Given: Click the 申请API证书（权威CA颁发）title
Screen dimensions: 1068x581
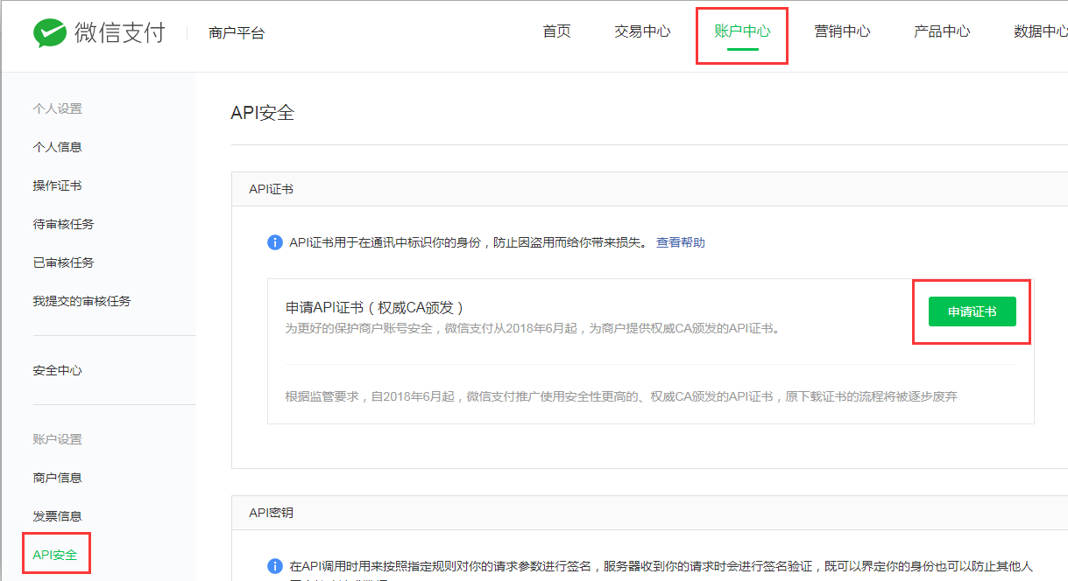Looking at the screenshot, I should coord(375,307).
